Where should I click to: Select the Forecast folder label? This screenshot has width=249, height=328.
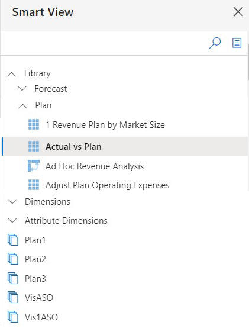click(51, 89)
